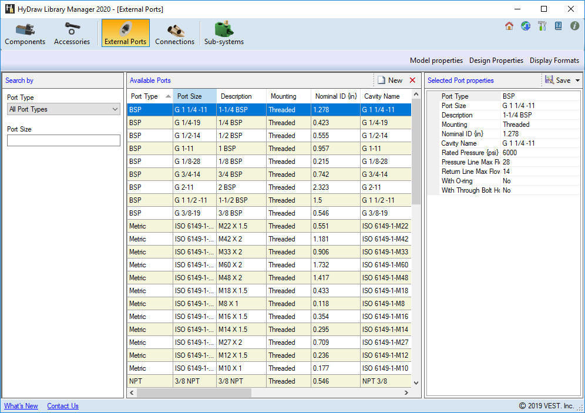585x413 pixels.
Task: Click the Pressure Line Max Flow value 28
Action: 540,162
